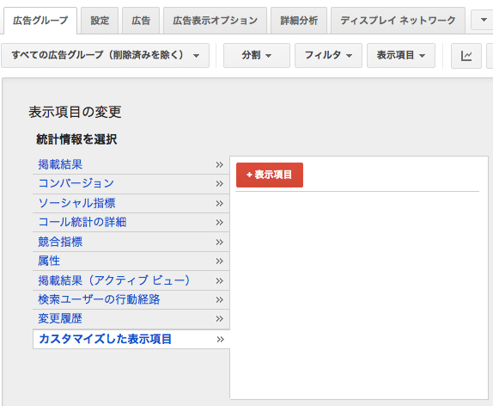493x406 pixels.
Task: Open the 詳細分析 tab
Action: [x=299, y=21]
